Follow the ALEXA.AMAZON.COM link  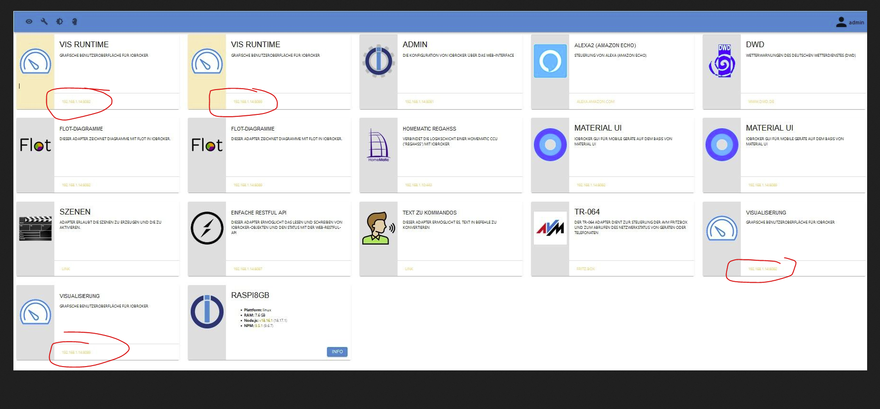click(x=595, y=102)
